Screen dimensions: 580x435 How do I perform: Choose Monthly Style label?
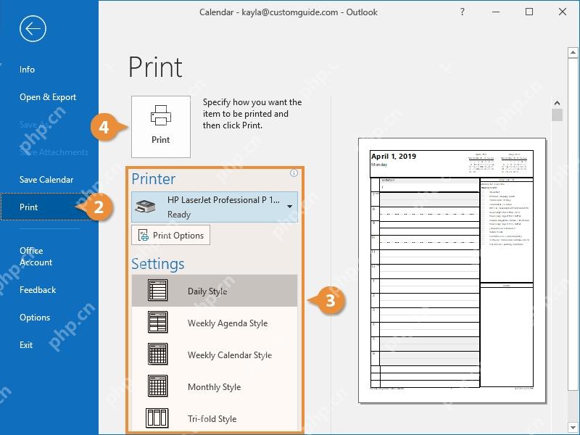(214, 387)
